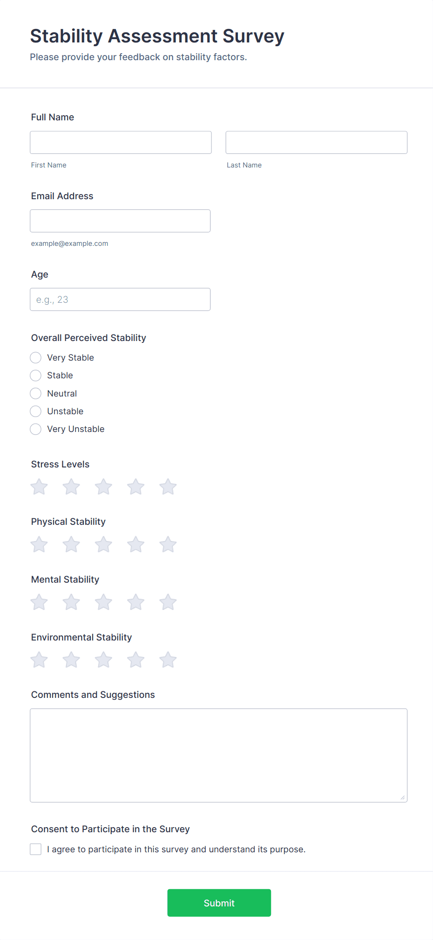Image resolution: width=433 pixels, height=940 pixels.
Task: Rate Stress Levels with the first star
Action: pyautogui.click(x=39, y=487)
